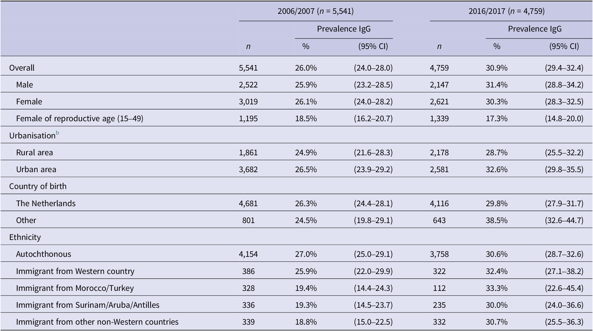Click the Female of reproductive age (15–49) label
The height and width of the screenshot is (331, 593).
tap(79, 118)
